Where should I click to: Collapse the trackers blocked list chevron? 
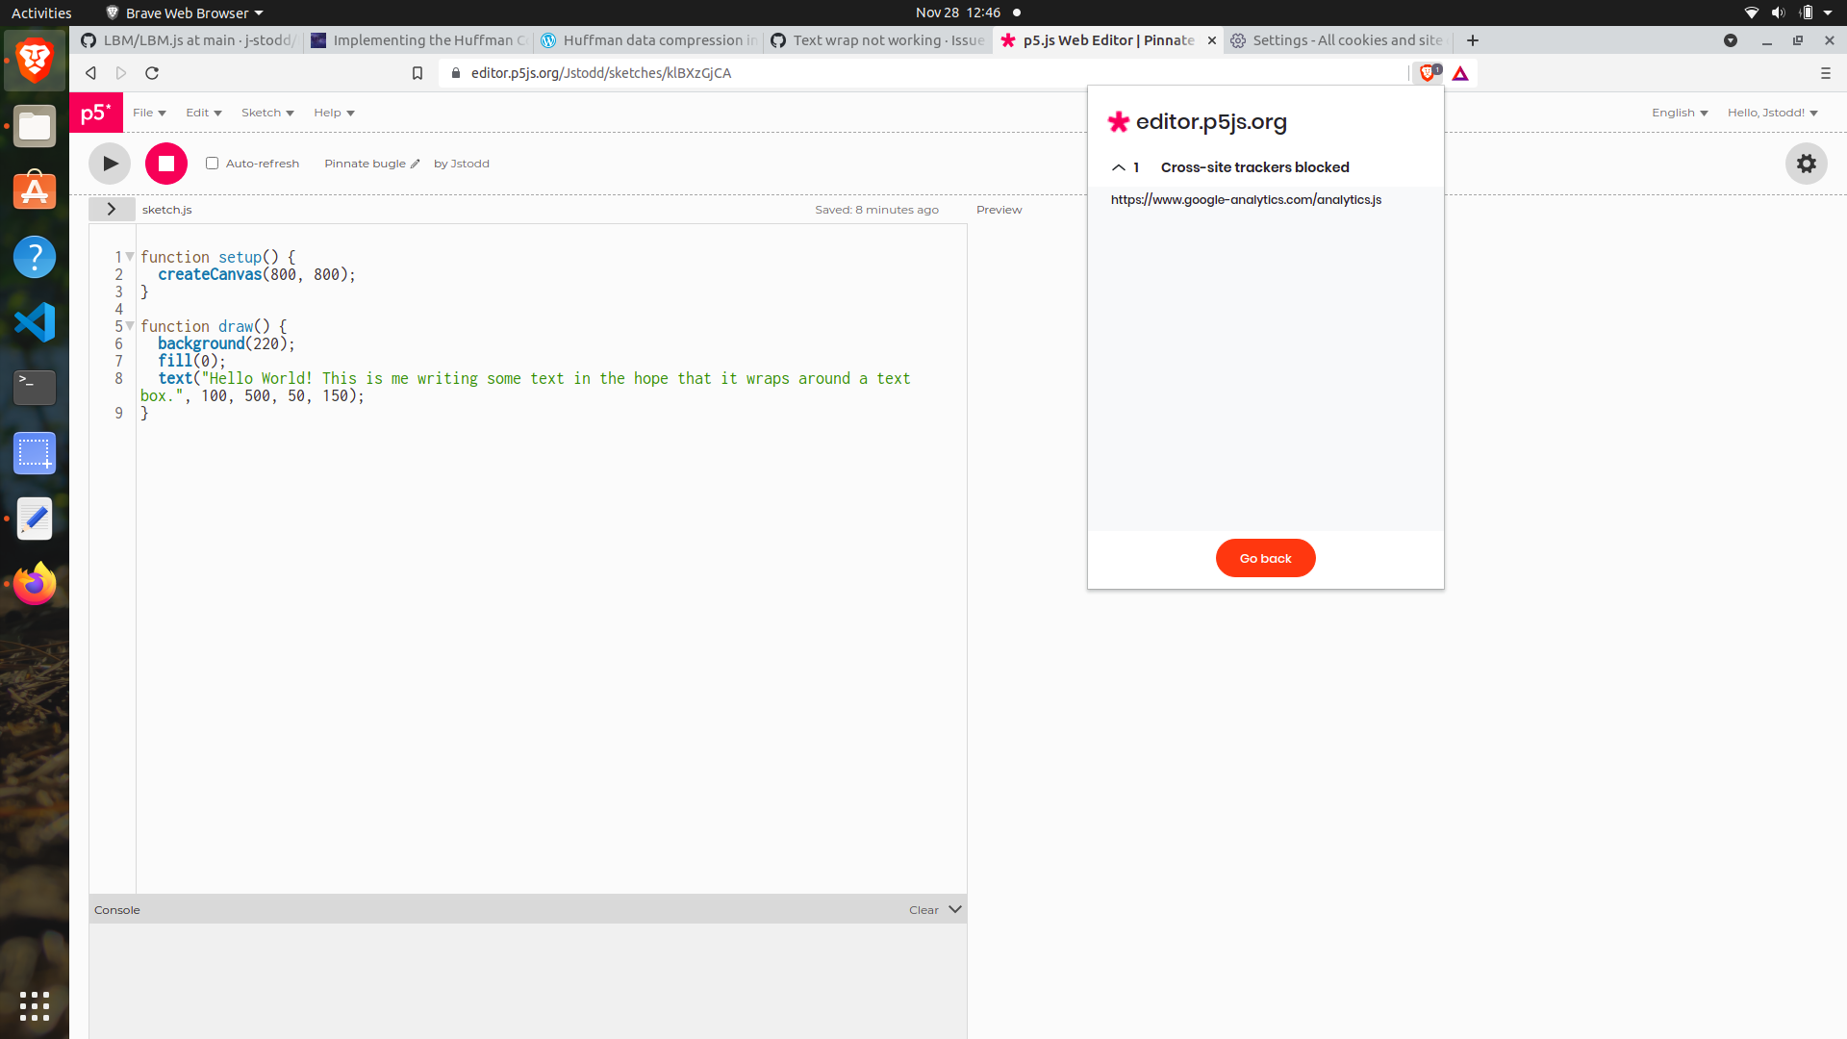pos(1119,167)
